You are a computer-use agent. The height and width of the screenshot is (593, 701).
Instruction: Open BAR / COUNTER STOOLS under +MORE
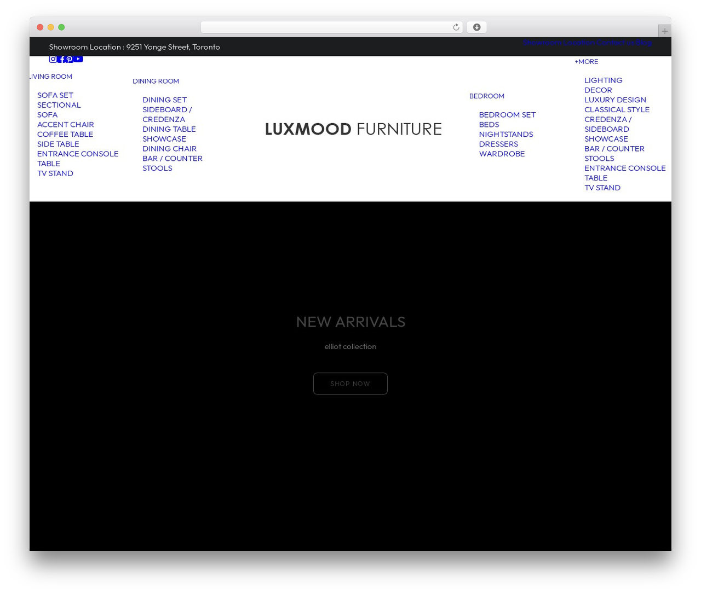[614, 154]
